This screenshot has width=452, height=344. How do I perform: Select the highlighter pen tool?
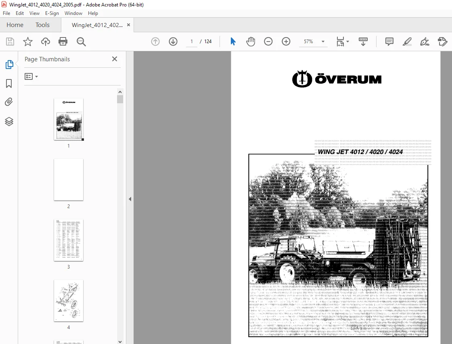[407, 42]
